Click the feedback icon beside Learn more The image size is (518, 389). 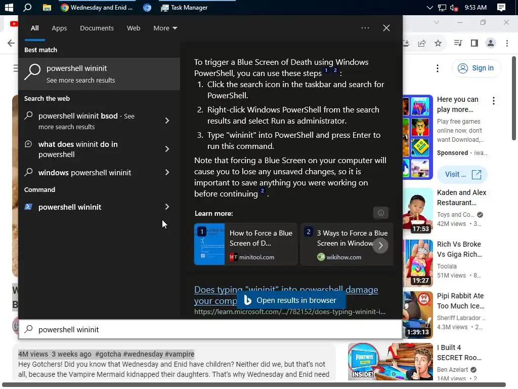pyautogui.click(x=380, y=213)
